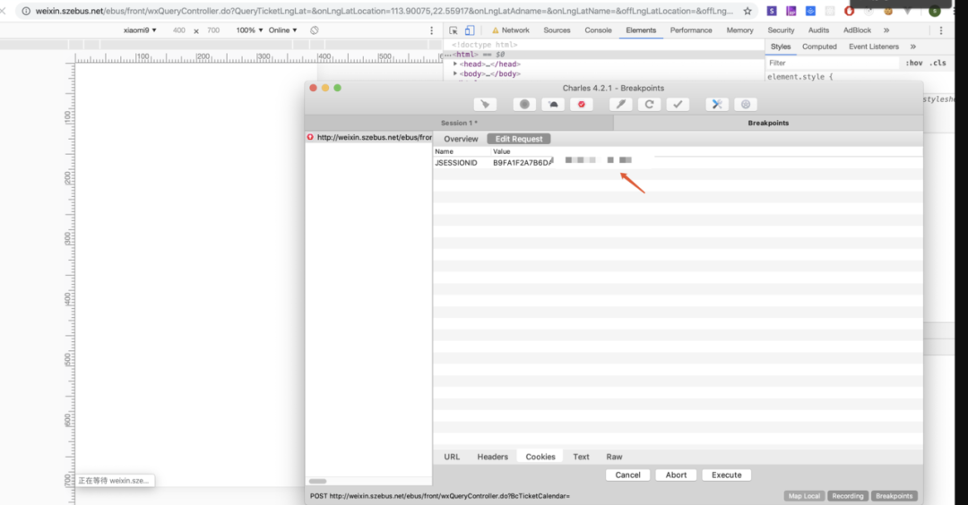Toggle the :hov element state button

pos(913,63)
